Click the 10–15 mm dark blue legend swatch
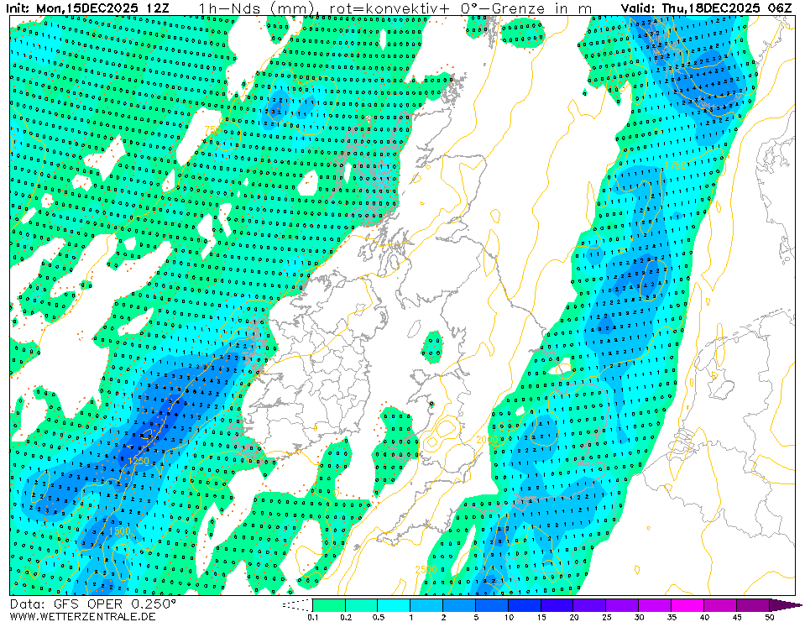Viewport: 805px width, 622px height. [525, 604]
